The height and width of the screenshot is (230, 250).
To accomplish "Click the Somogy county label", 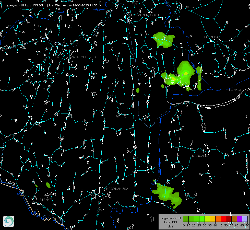I will click(x=159, y=168).
